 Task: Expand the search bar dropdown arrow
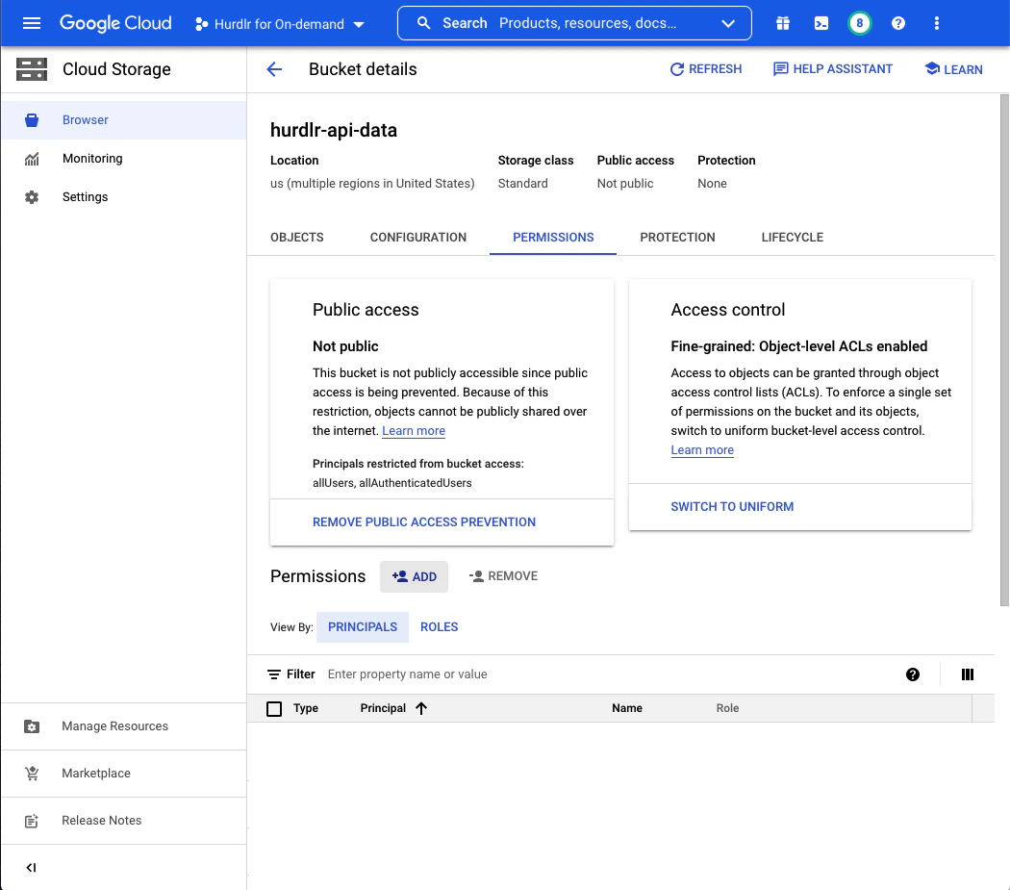point(727,23)
